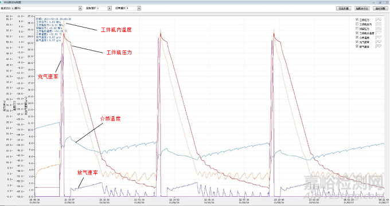Click the purple 放气速率 legend line icon
The height and width of the screenshot is (206, 390).
point(378,46)
